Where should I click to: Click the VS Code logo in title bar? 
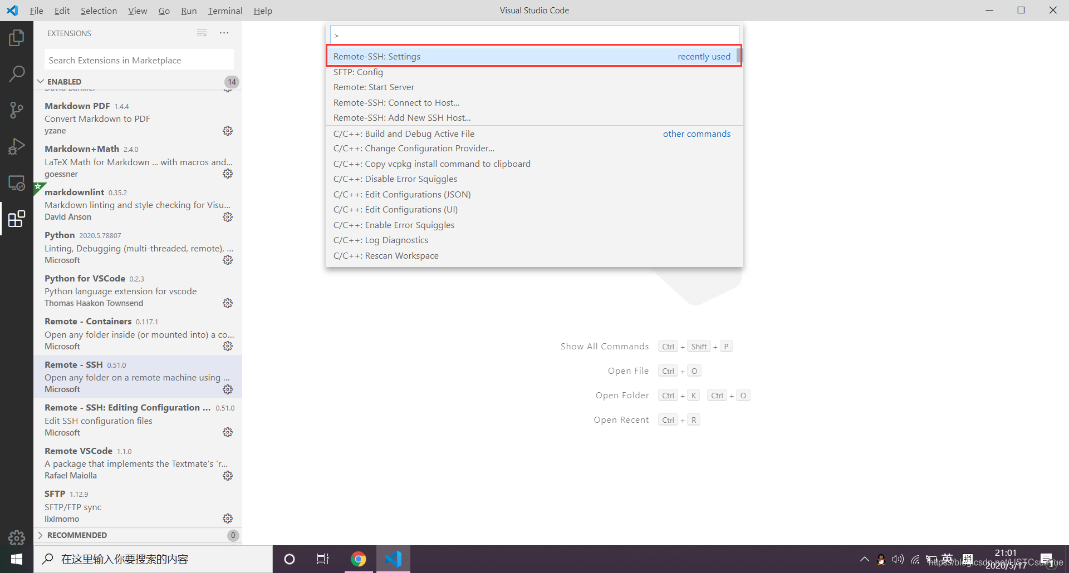[12, 11]
